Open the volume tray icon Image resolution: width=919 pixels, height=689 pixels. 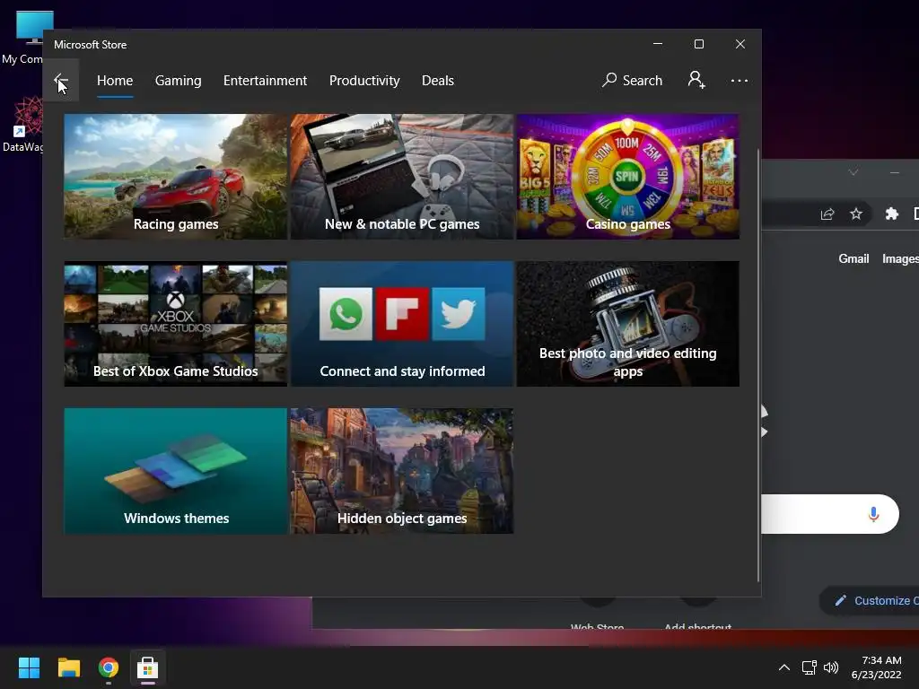(x=831, y=667)
